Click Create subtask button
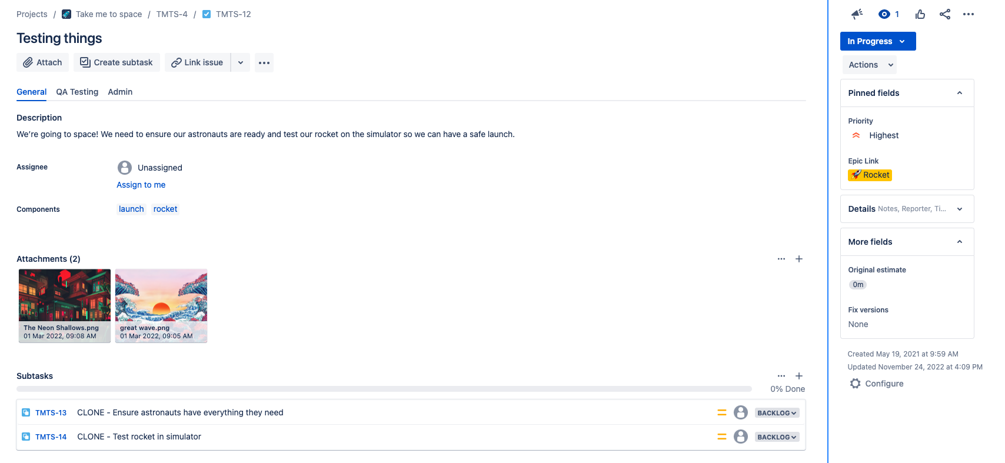1005x463 pixels. pyautogui.click(x=117, y=62)
